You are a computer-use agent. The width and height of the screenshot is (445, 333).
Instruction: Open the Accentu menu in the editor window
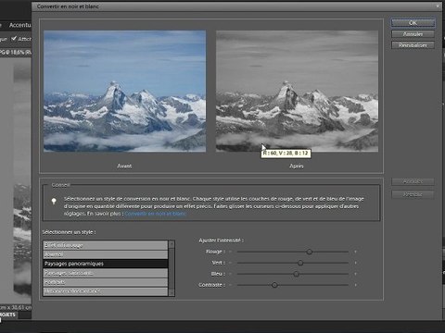coord(20,25)
